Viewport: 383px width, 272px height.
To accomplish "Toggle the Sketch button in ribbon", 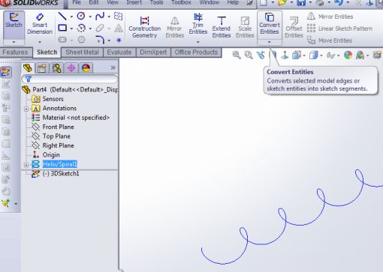I will (14, 24).
